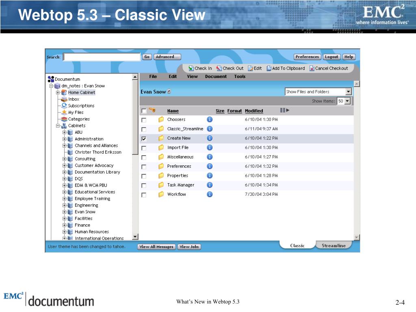This screenshot has height=312, width=416.
Task: Click the Logout button
Action: point(331,57)
